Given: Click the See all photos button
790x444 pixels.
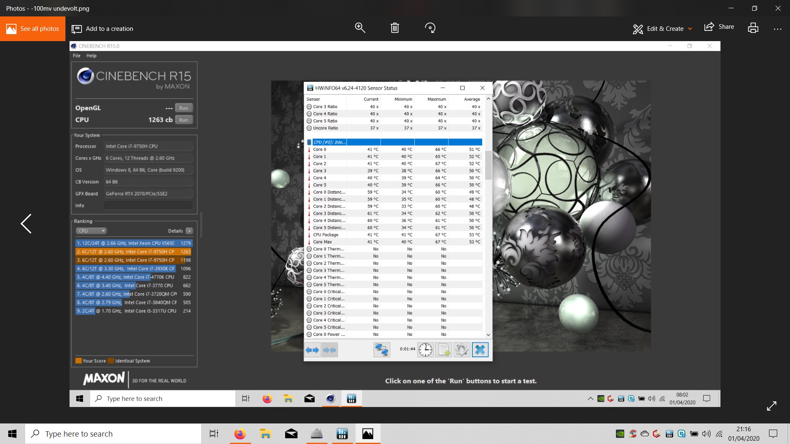Looking at the screenshot, I should pyautogui.click(x=33, y=29).
